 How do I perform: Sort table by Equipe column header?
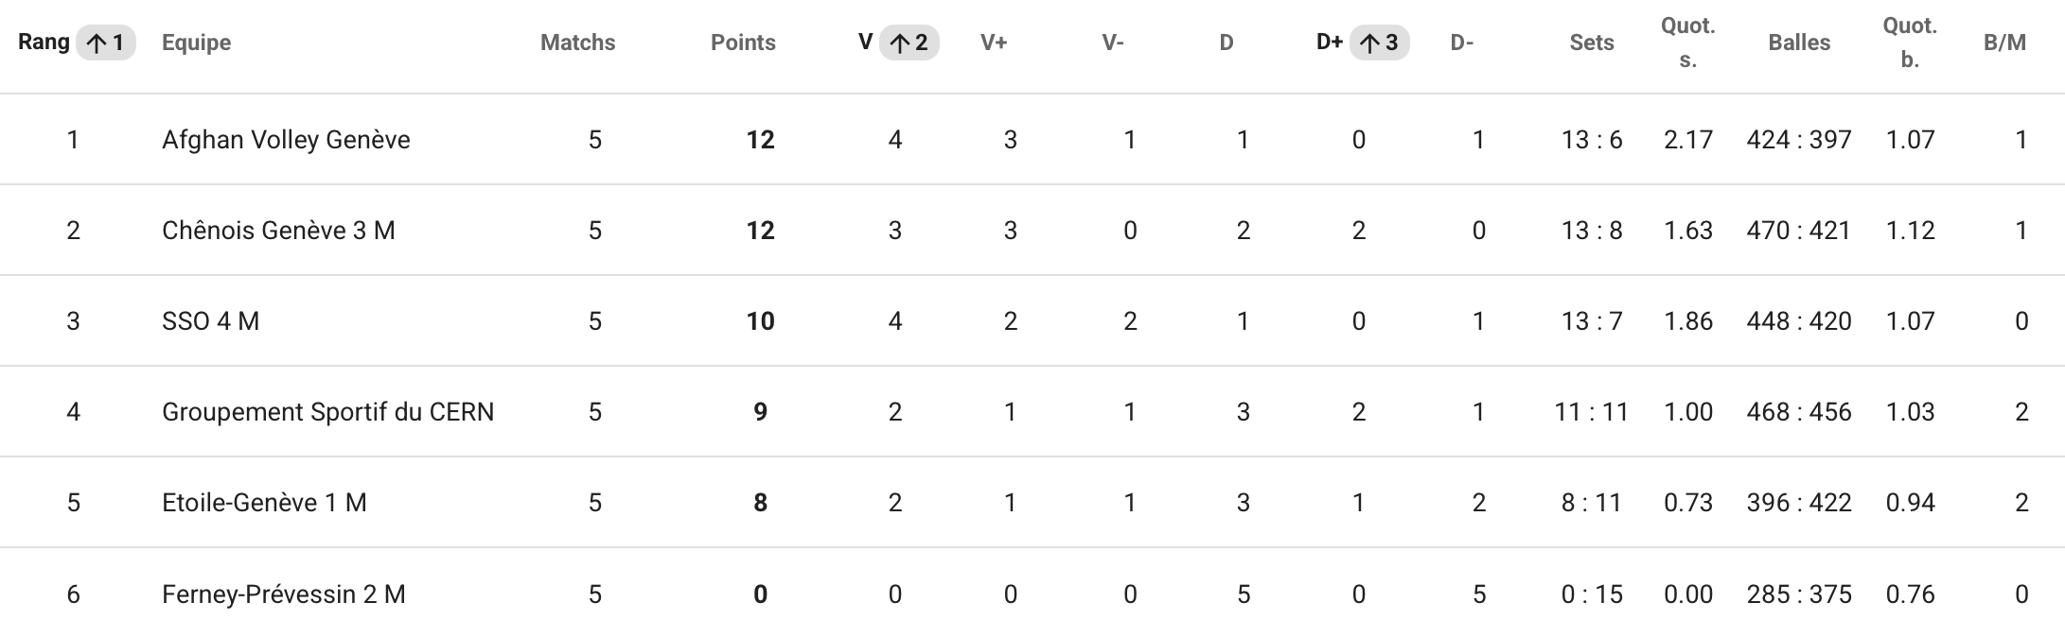click(x=196, y=43)
